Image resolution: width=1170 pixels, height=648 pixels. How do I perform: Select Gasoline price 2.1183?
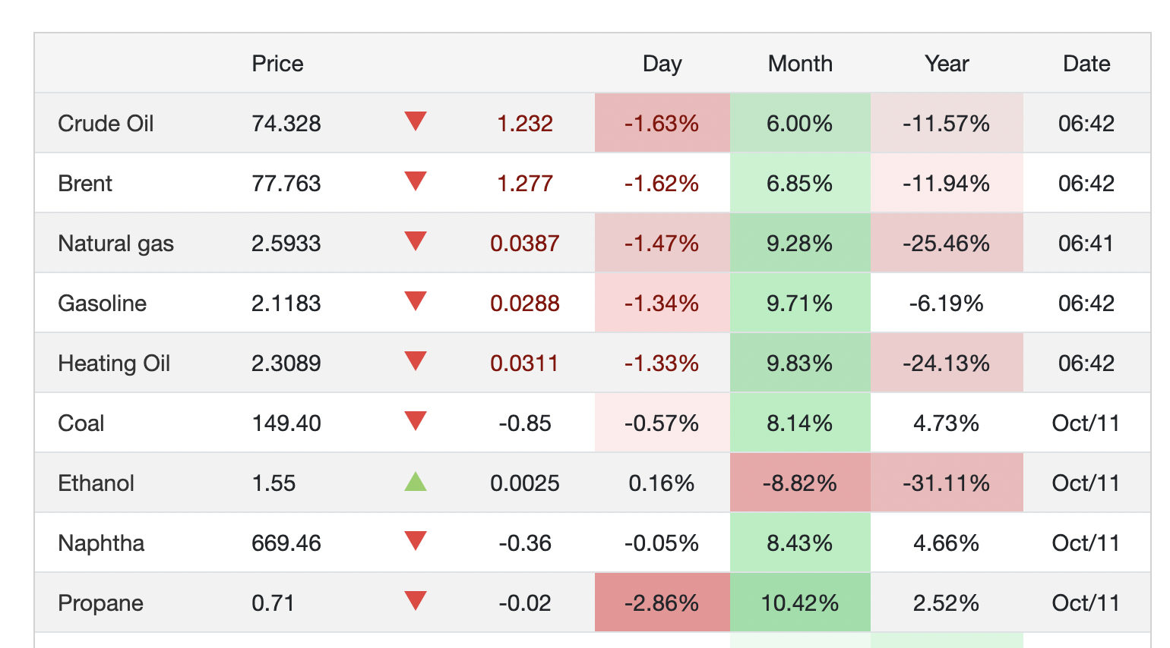pos(286,303)
